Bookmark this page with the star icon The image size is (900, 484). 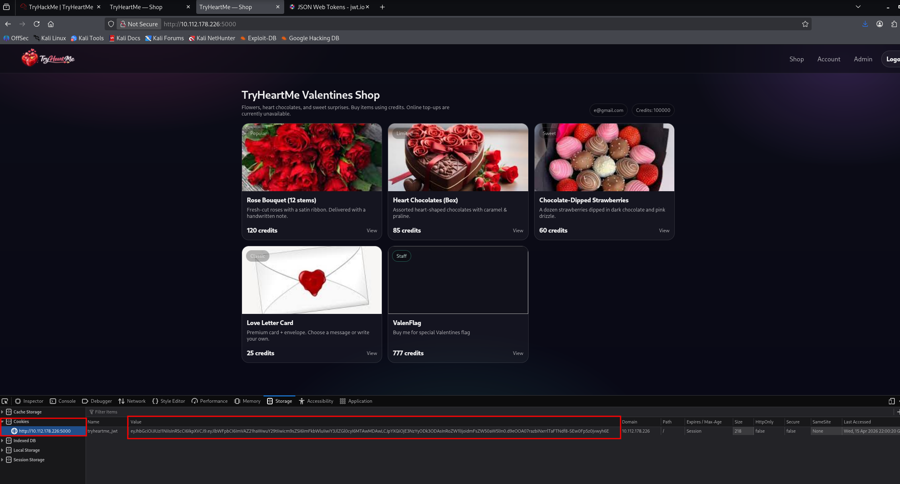(x=805, y=24)
